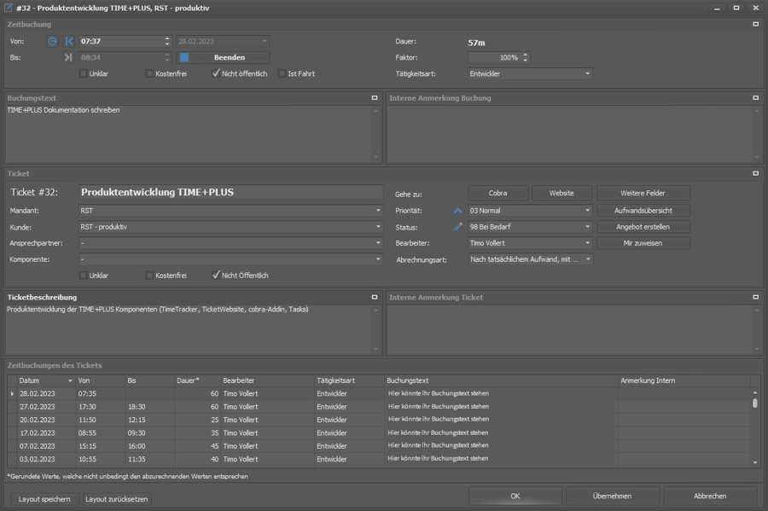Click the Faktor 100% stepper arrows
The height and width of the screenshot is (511, 768).
coord(525,57)
